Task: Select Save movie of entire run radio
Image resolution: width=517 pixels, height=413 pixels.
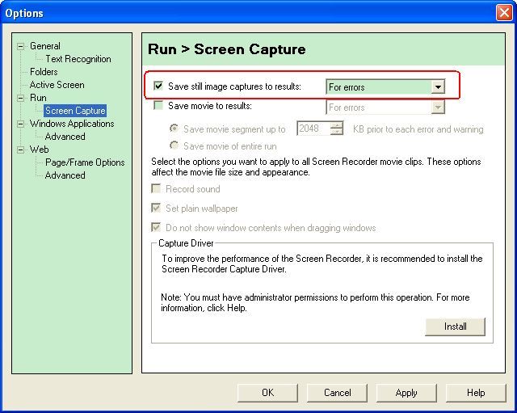Action: [x=174, y=145]
